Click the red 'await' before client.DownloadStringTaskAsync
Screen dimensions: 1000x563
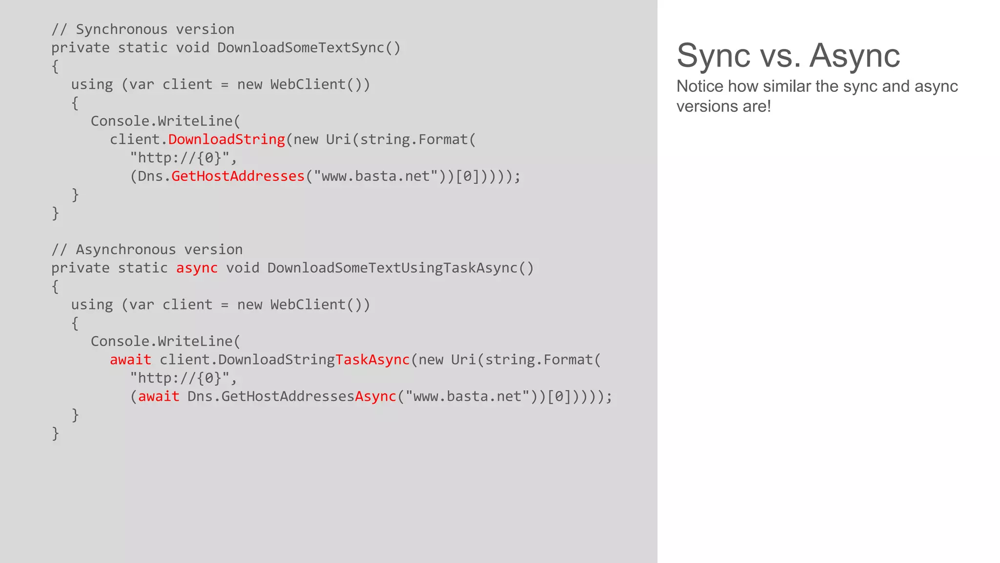coord(130,360)
